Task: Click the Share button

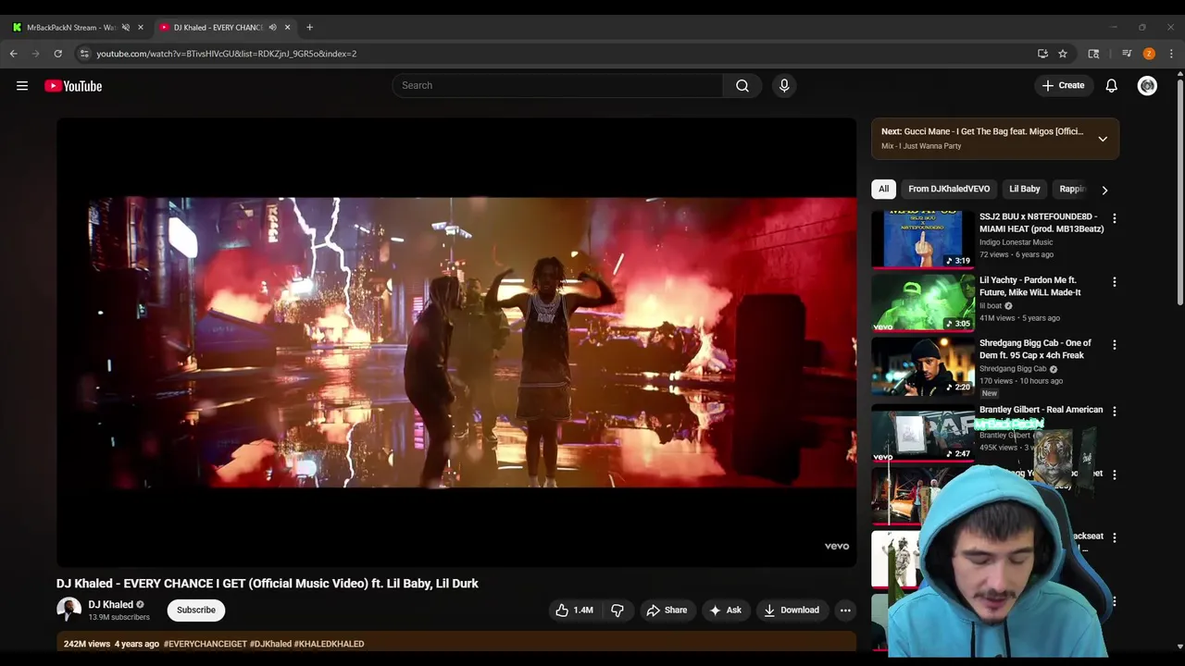Action: 667,610
